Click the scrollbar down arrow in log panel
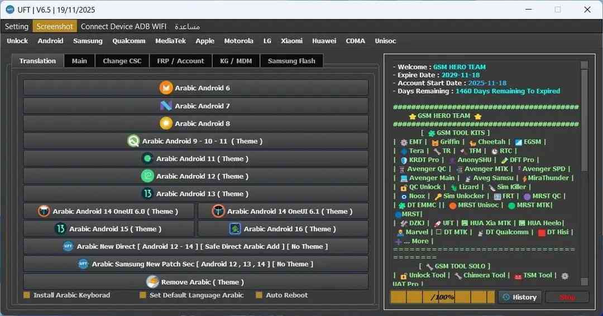 click(x=584, y=282)
